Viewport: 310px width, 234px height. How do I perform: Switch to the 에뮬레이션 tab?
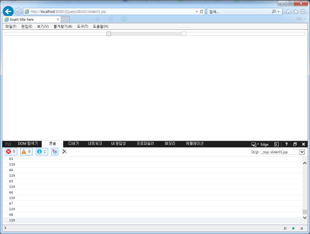[194, 144]
